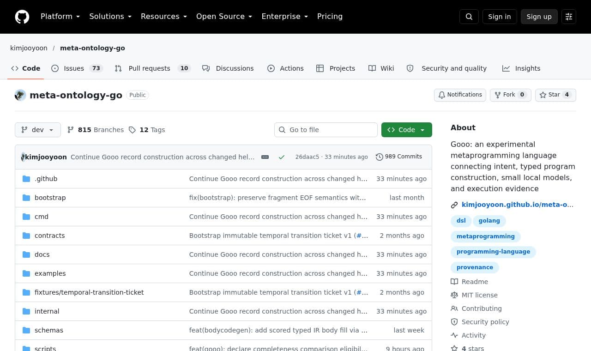Open the 989 Commits history icon
The width and height of the screenshot is (591, 351).
[x=380, y=157]
